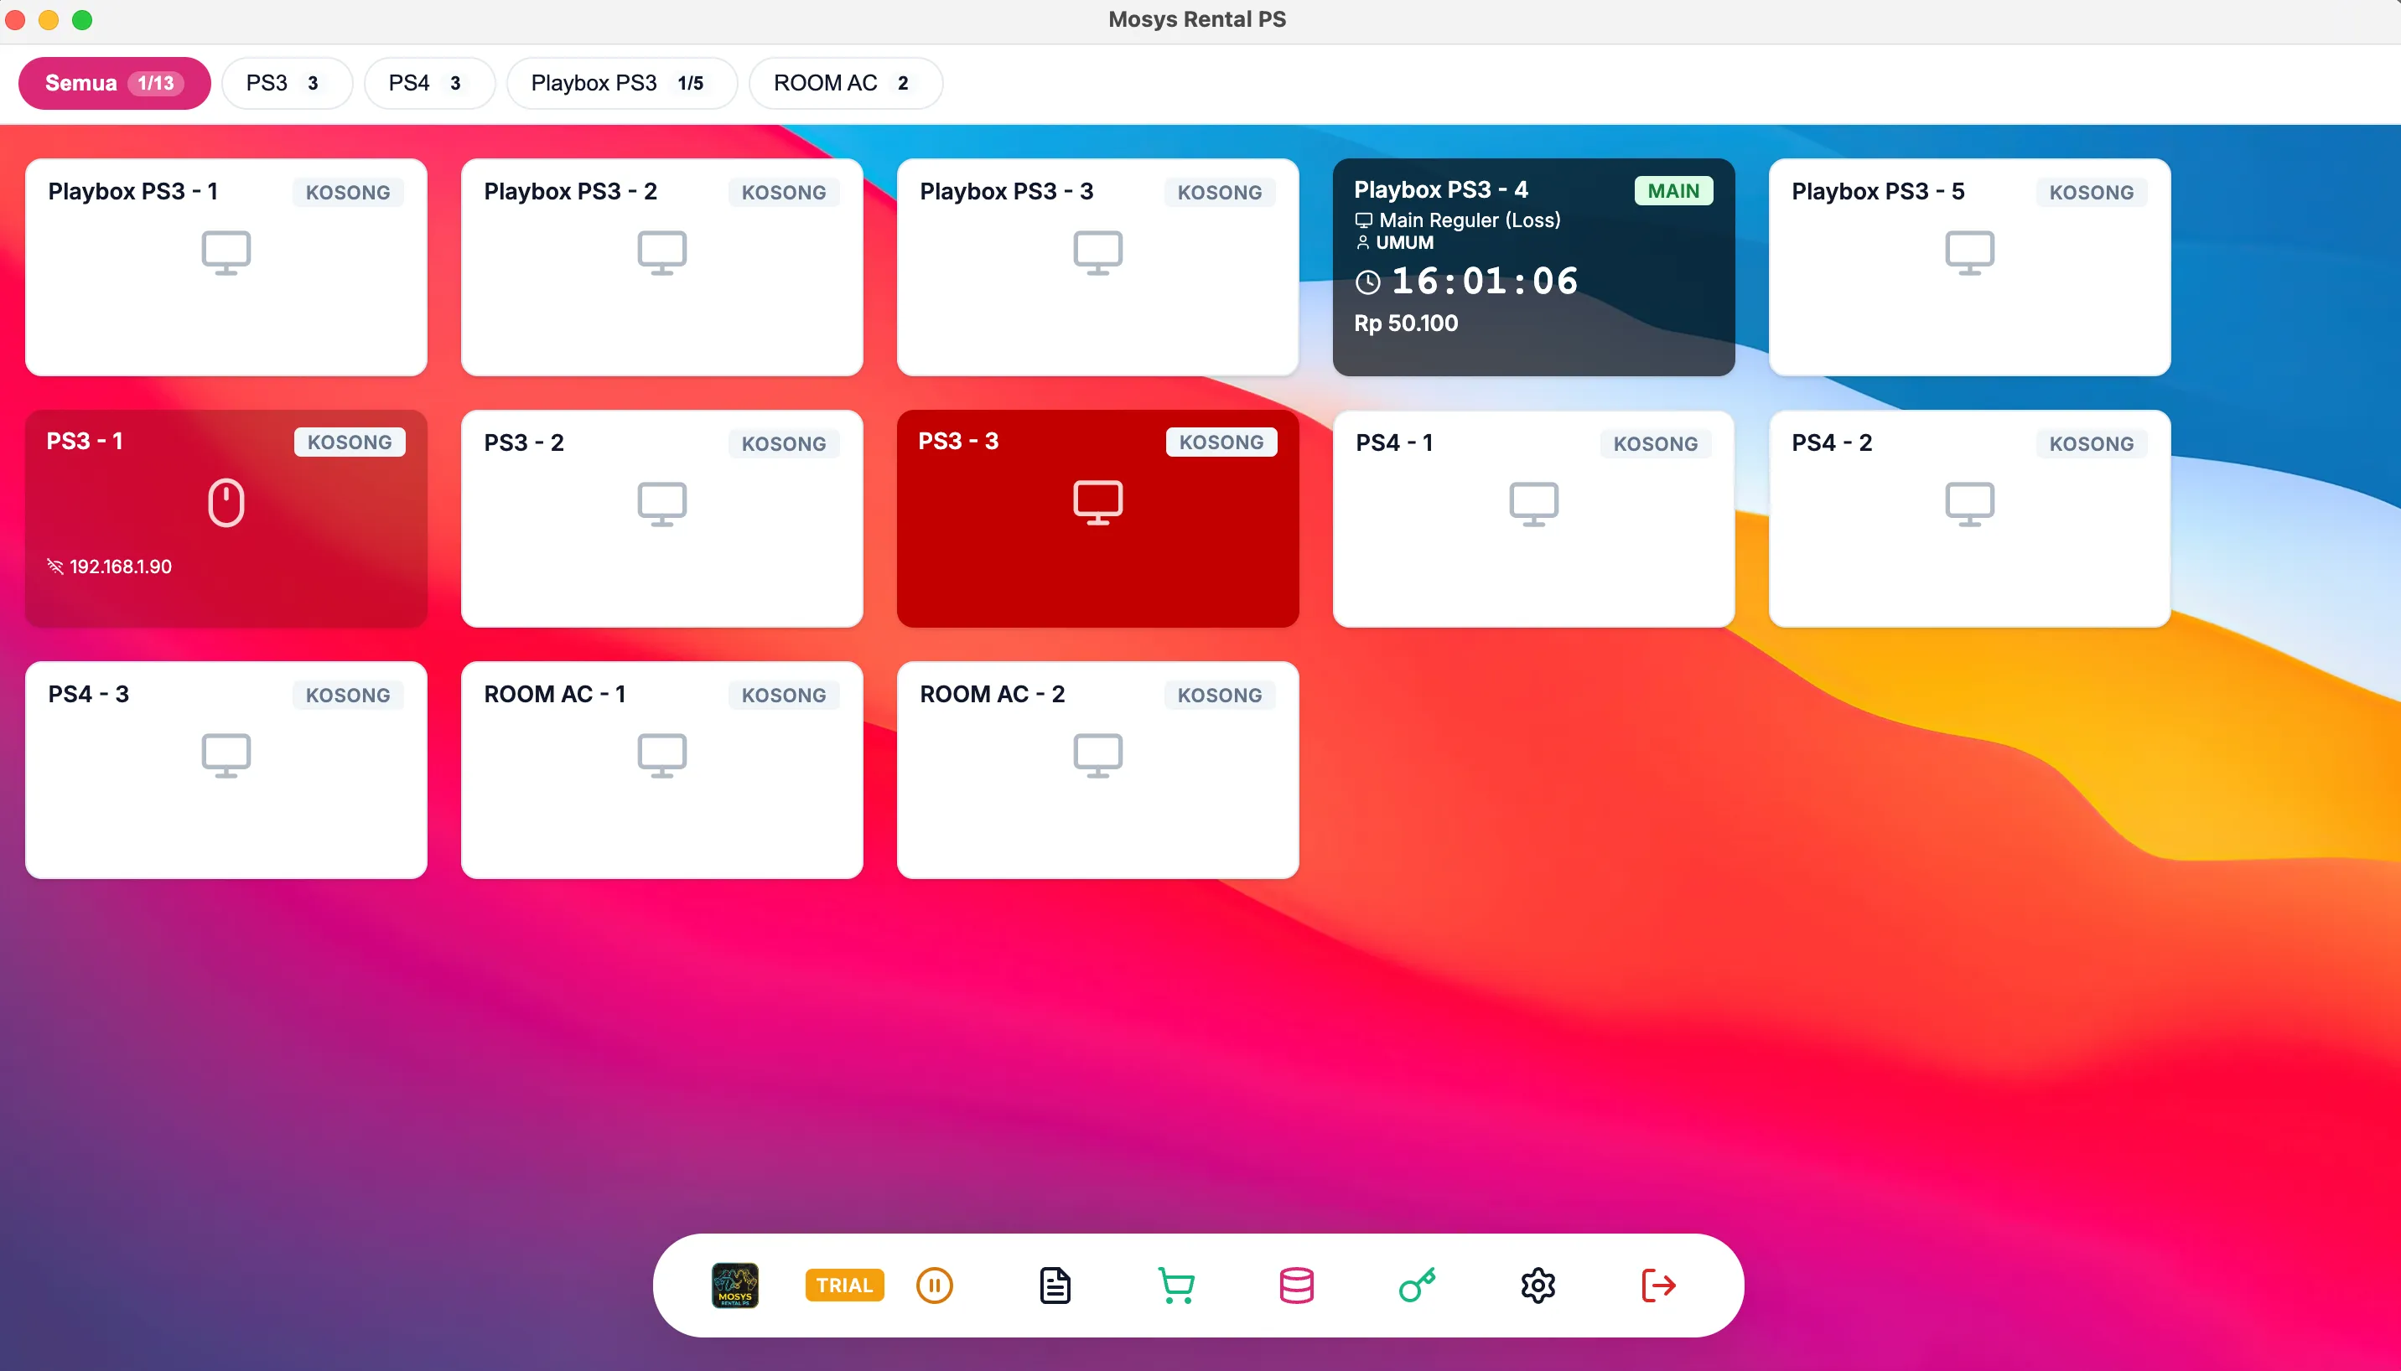Filter by Playbox PS3 tab
This screenshot has height=1371, width=2401.
[622, 83]
